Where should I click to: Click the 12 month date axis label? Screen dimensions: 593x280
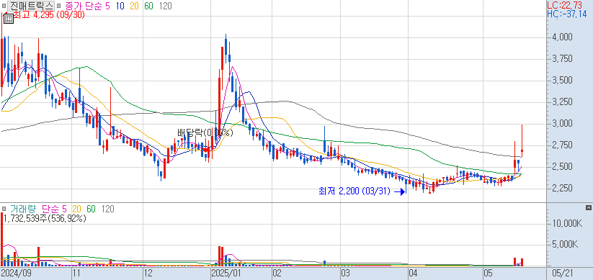pos(148,273)
